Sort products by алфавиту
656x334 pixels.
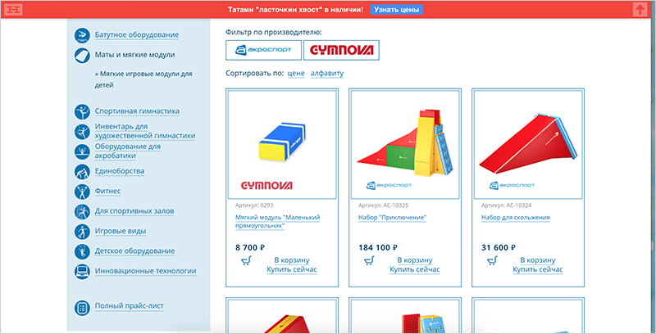click(326, 74)
